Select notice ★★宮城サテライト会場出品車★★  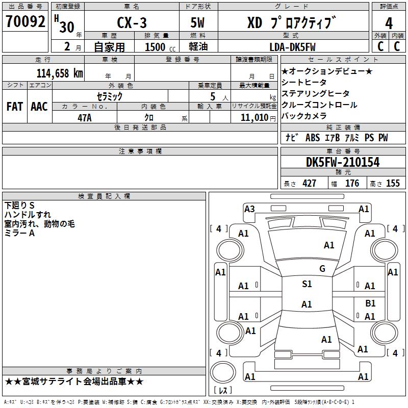74,381
